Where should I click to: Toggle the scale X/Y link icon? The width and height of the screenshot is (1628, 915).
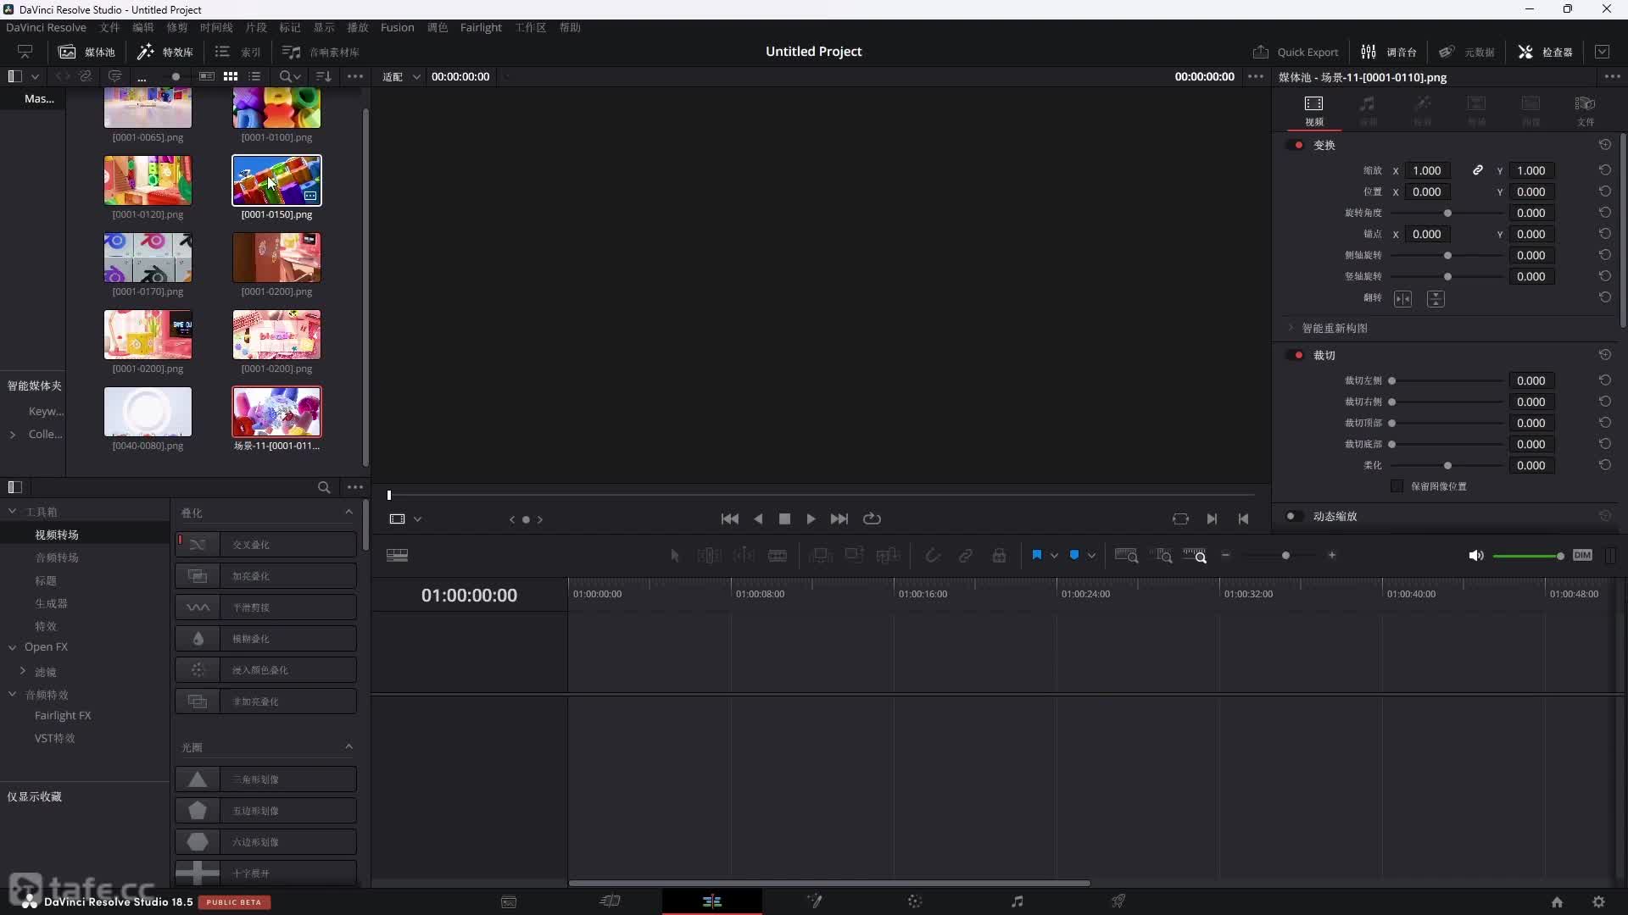click(1478, 170)
